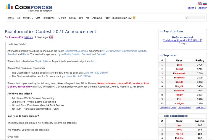213x140 pixels.
Task: Follow the JetBrains link
Action: point(66,54)
